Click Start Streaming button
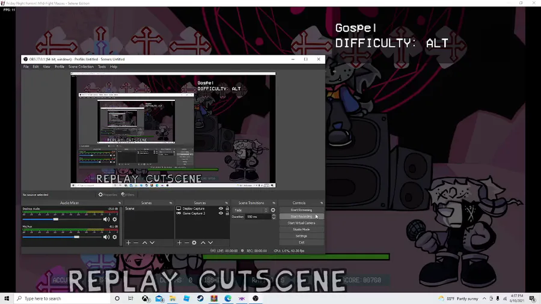 click(x=301, y=210)
